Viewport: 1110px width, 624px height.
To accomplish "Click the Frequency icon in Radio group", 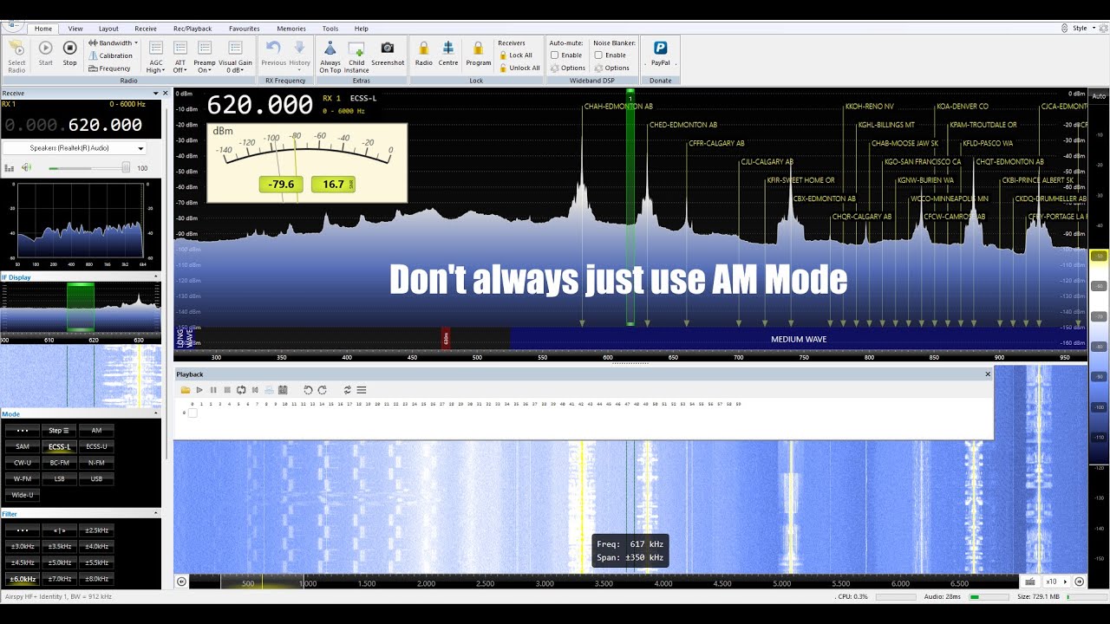I will pyautogui.click(x=93, y=68).
